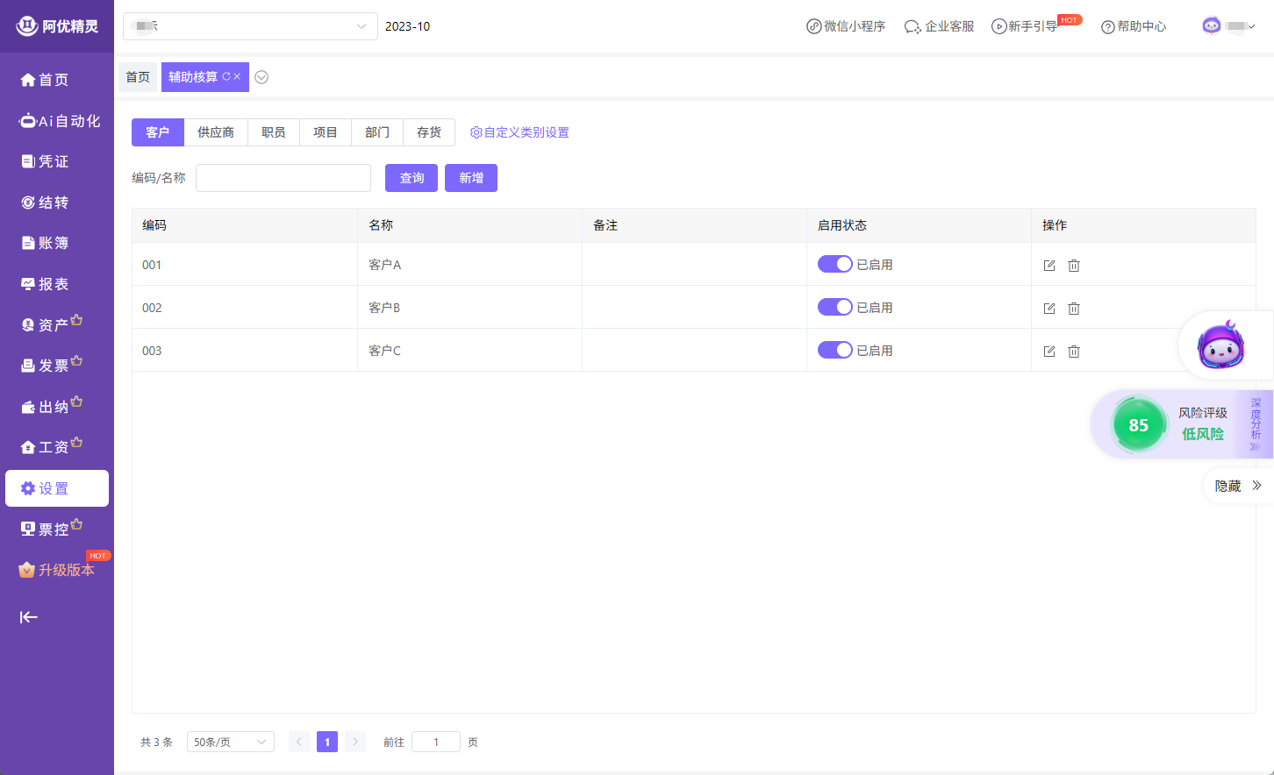Click the refresh icon on 辅助核算 tab
The width and height of the screenshot is (1274, 775).
(x=226, y=77)
